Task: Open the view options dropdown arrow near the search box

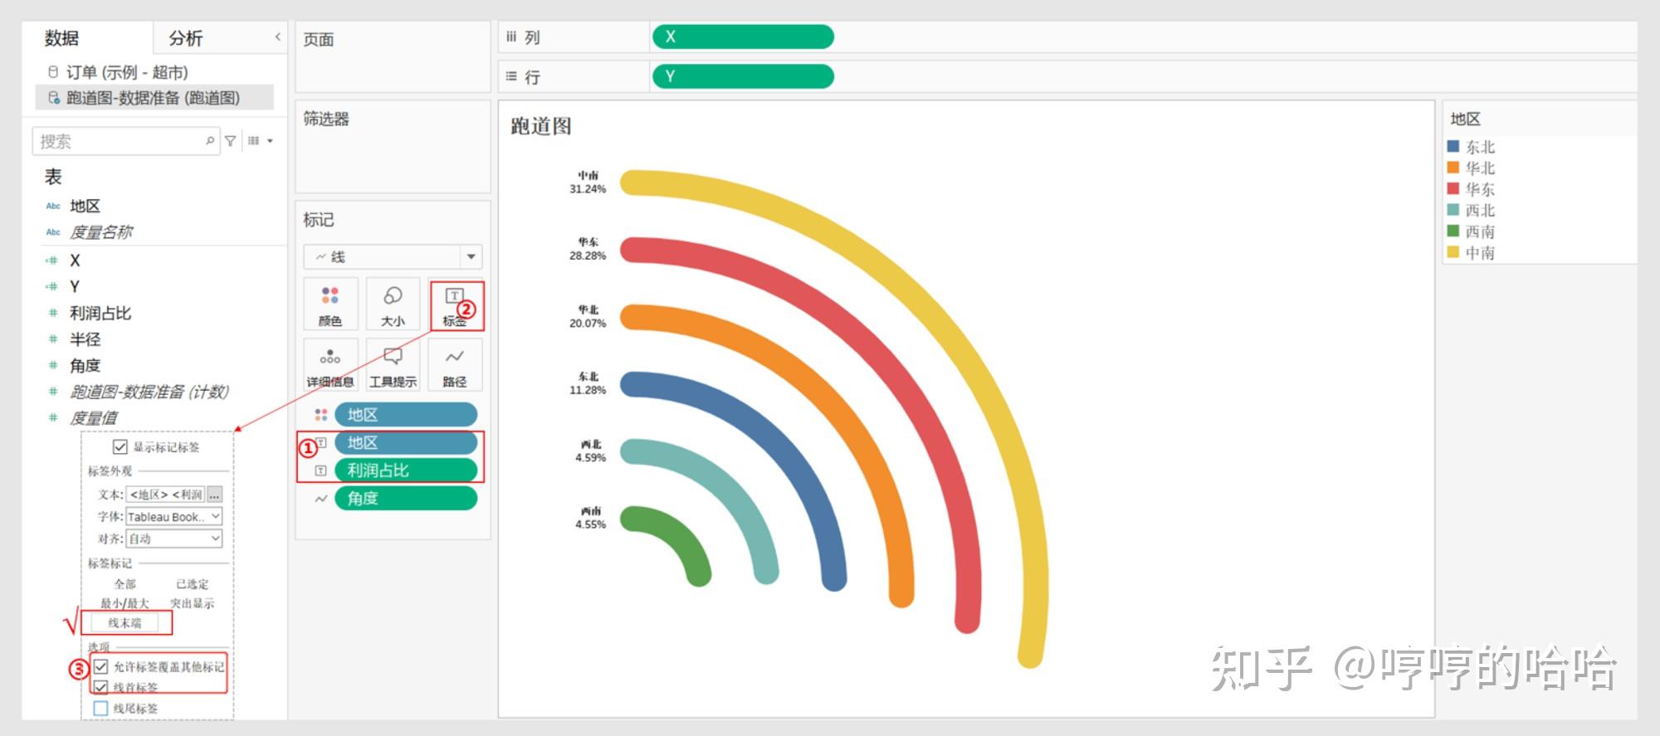Action: click(x=271, y=141)
